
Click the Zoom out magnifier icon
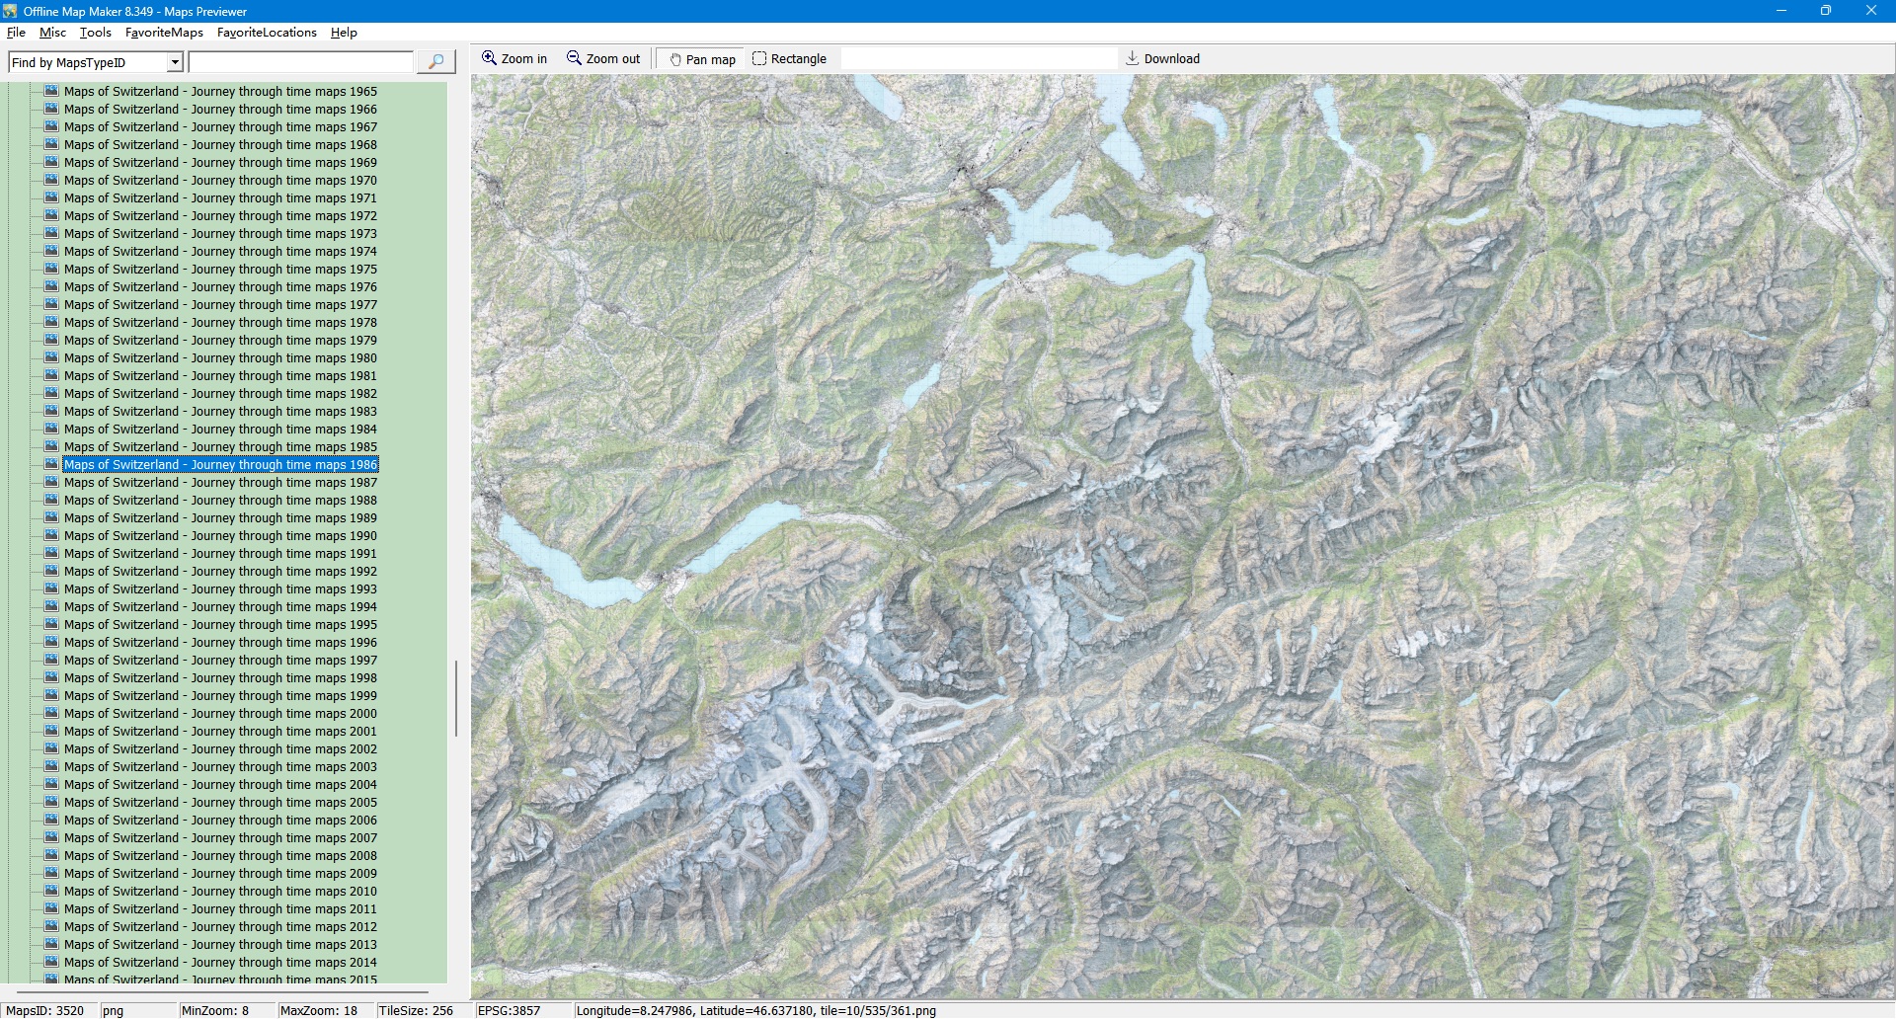[574, 58]
